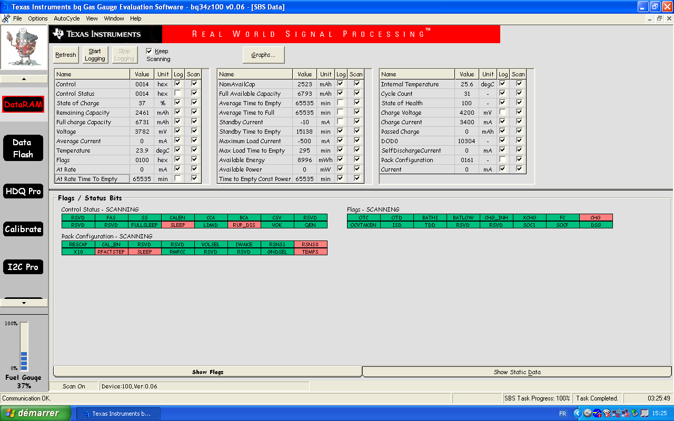Click the TEMPS bit in Pack Configuration
Screen dimensions: 674x421
point(311,252)
